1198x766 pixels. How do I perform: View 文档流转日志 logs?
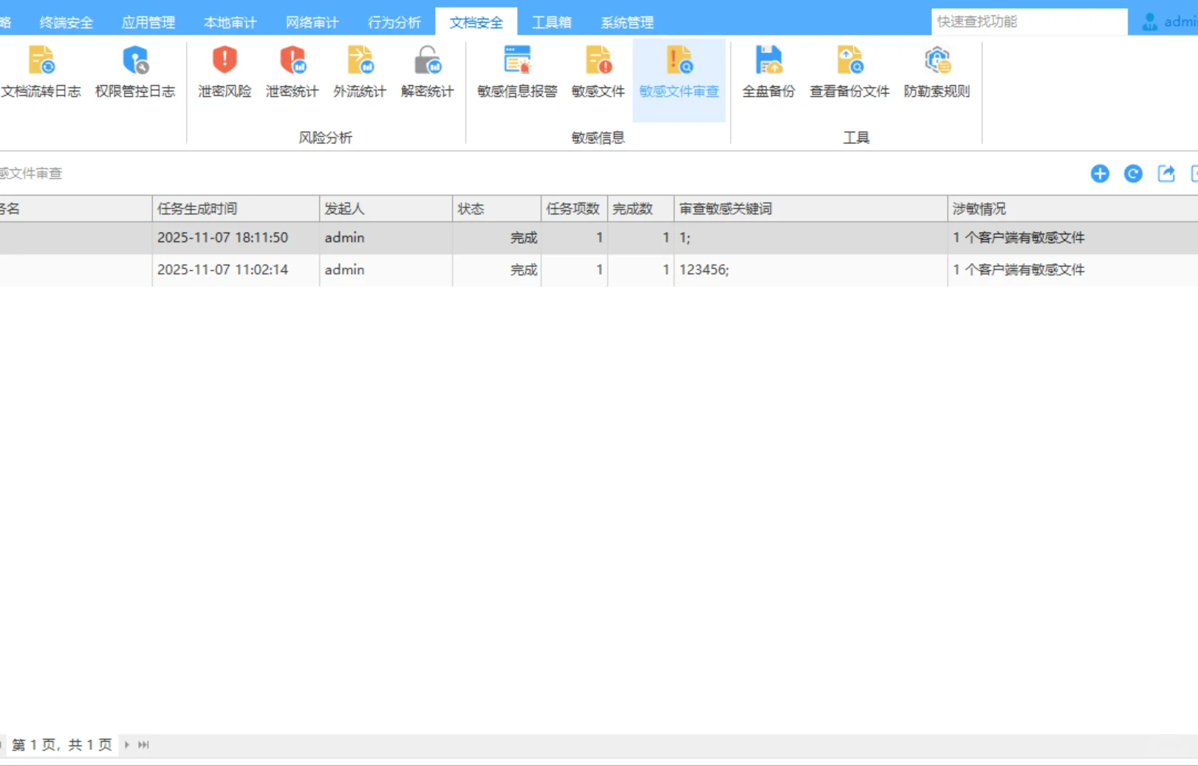(x=42, y=70)
